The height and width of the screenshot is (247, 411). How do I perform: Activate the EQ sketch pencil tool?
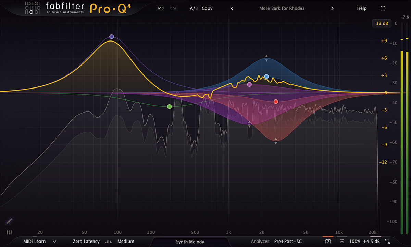(x=9, y=221)
